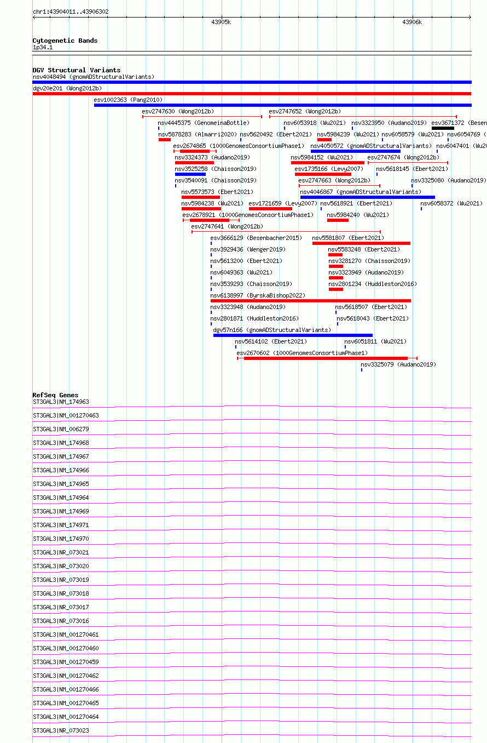
Task: Select nsv5984152 (Wu2021) label
Action: (322, 157)
